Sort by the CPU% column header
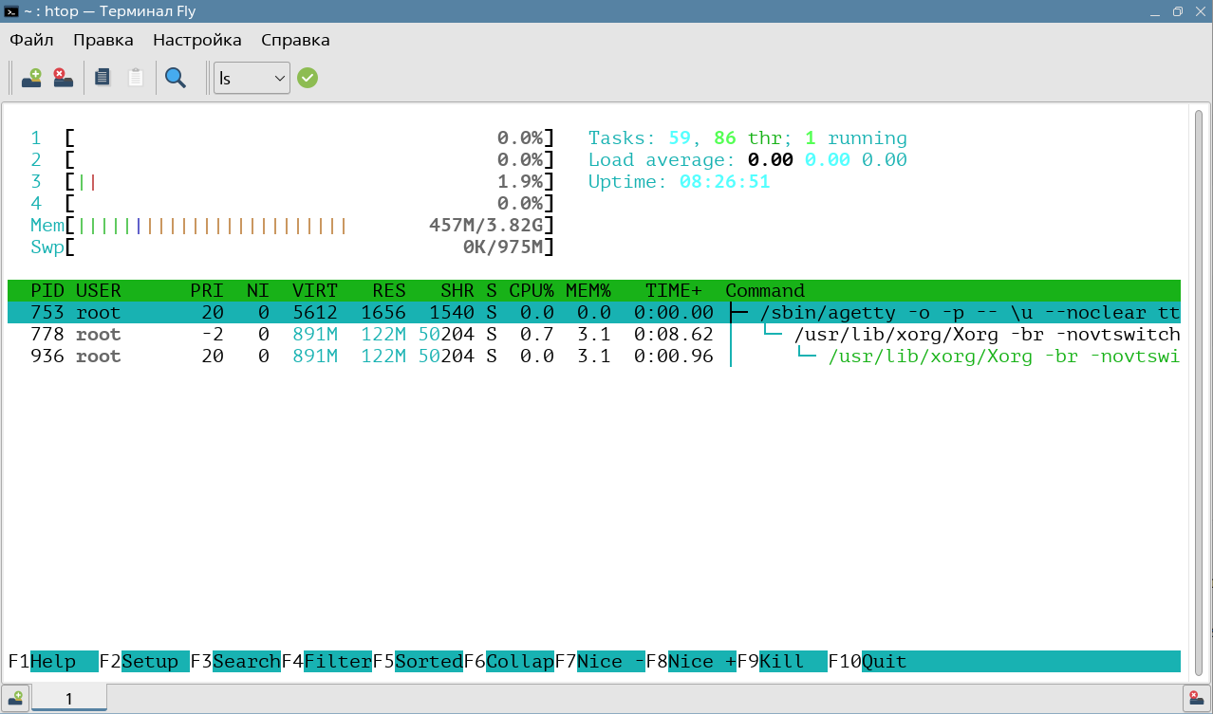Viewport: 1213px width, 714px height. [x=531, y=290]
